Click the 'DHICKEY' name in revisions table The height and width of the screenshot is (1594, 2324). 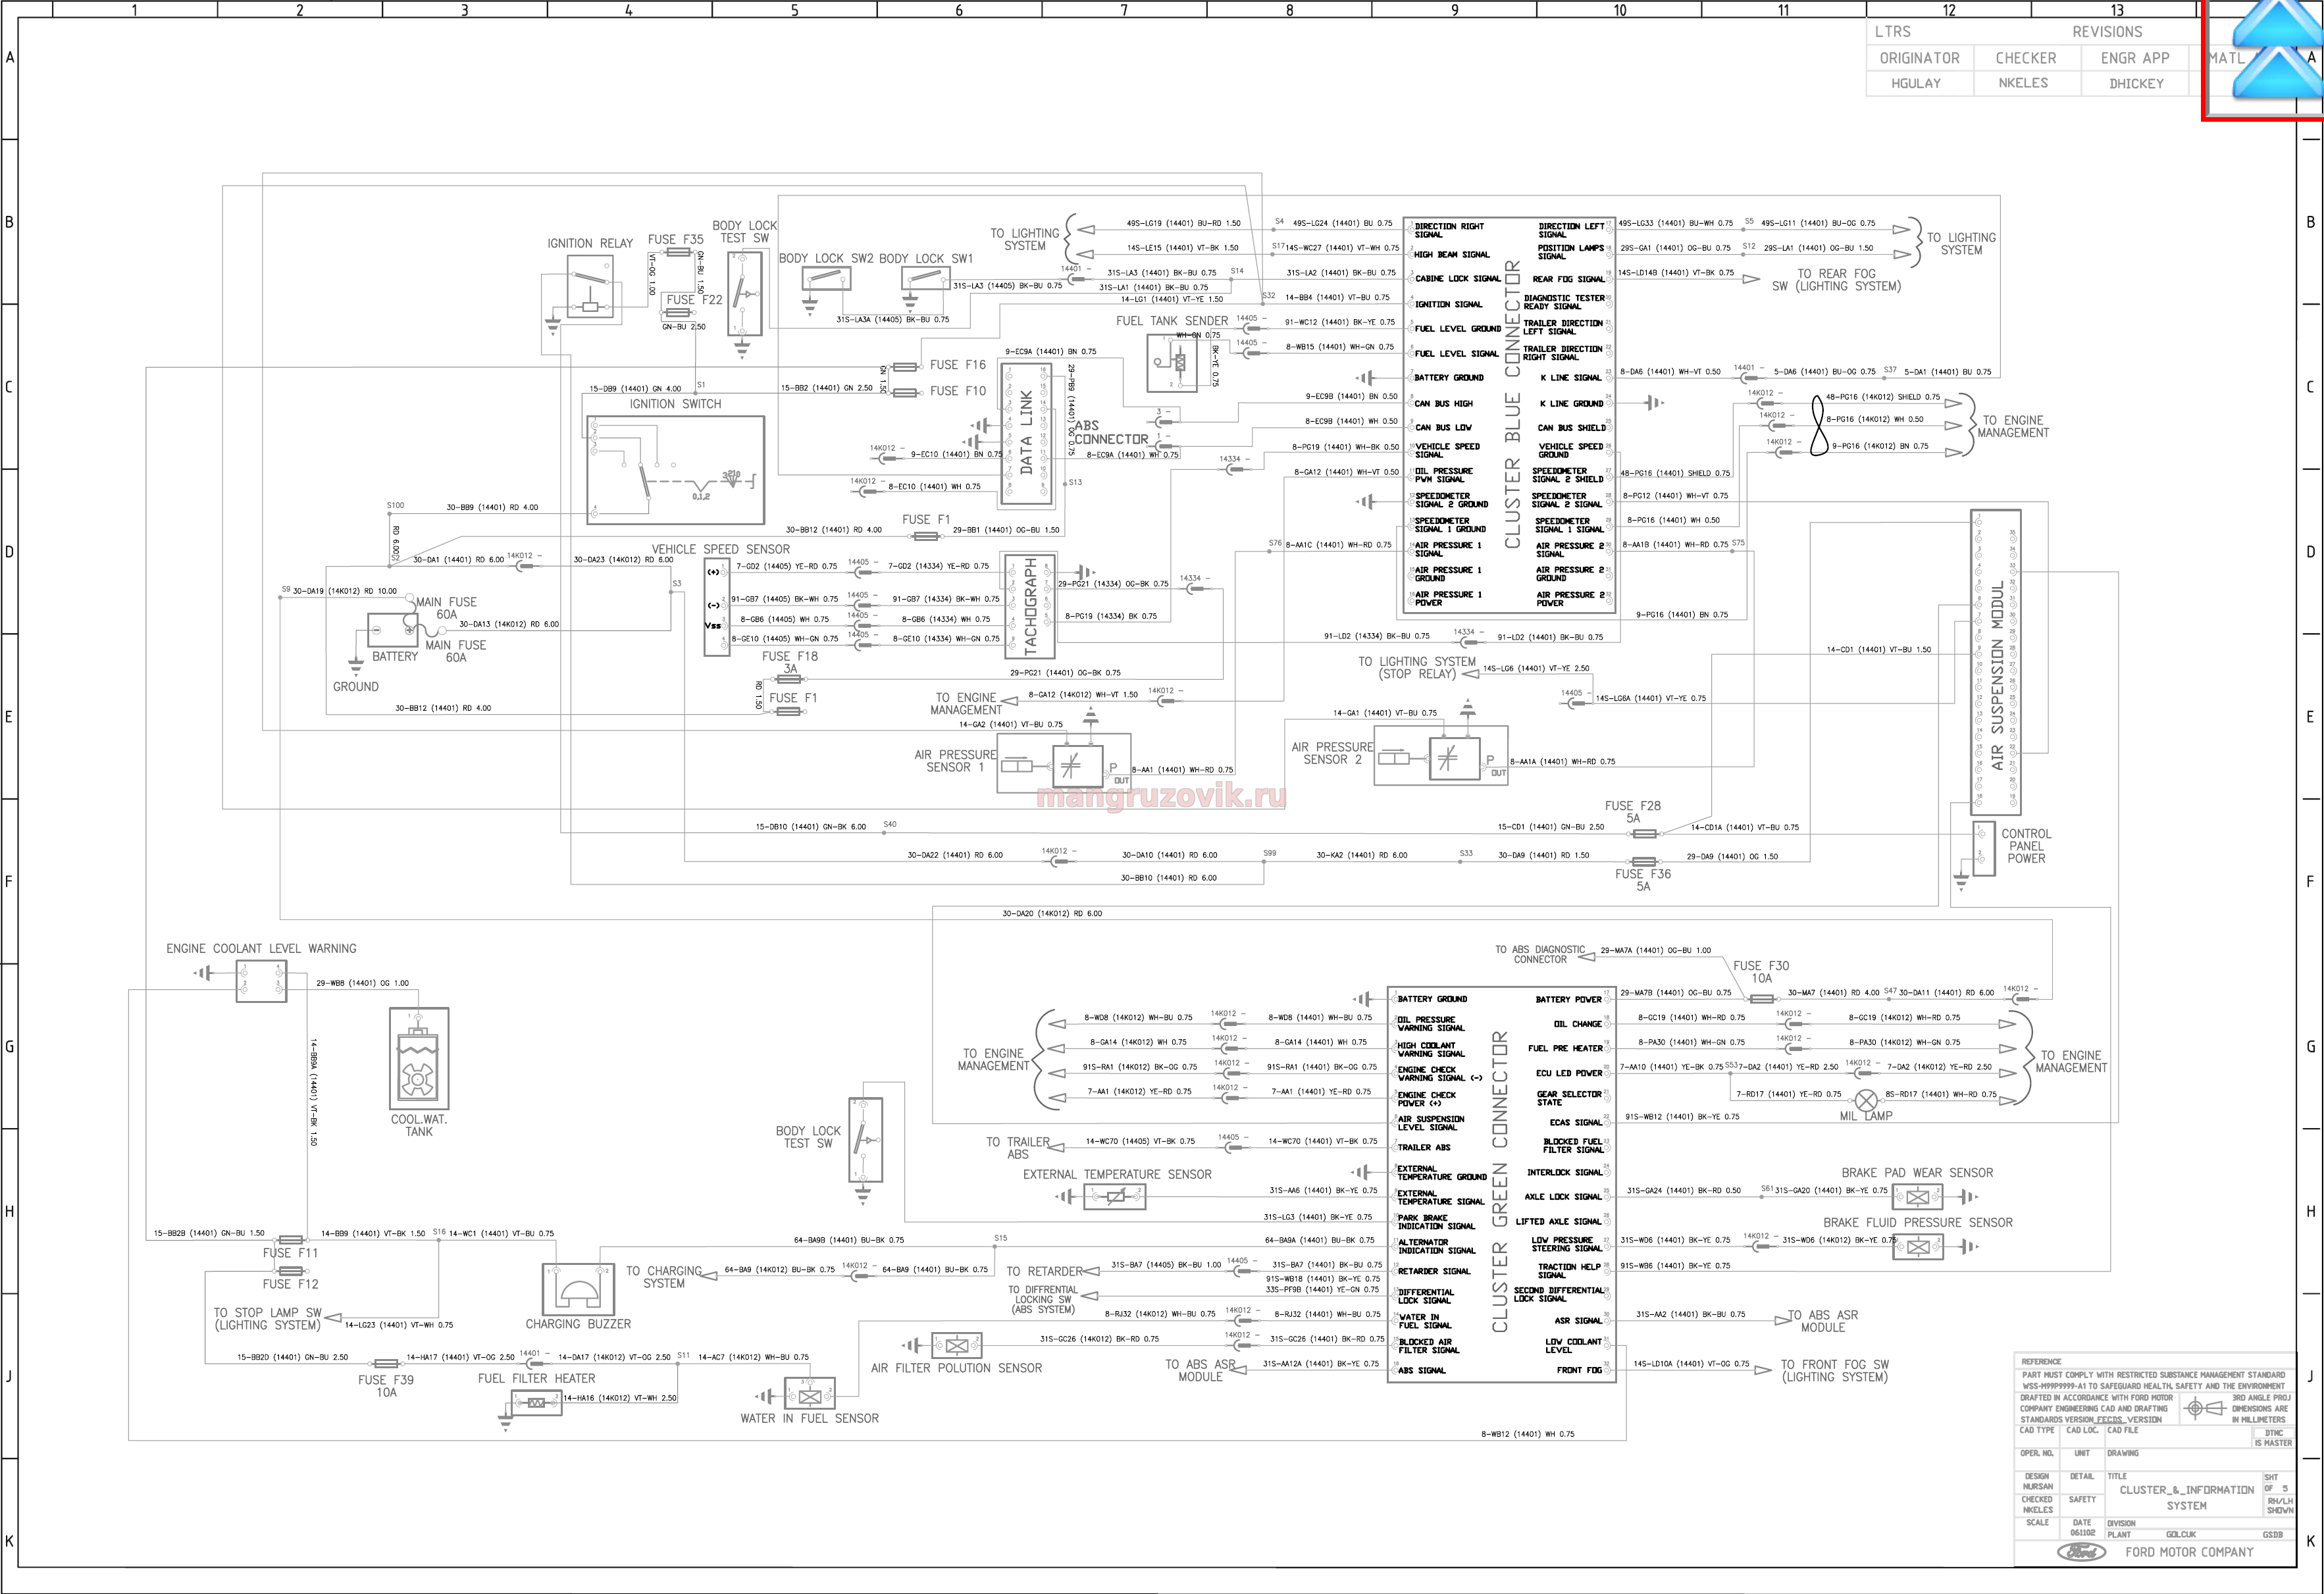coord(2136,84)
